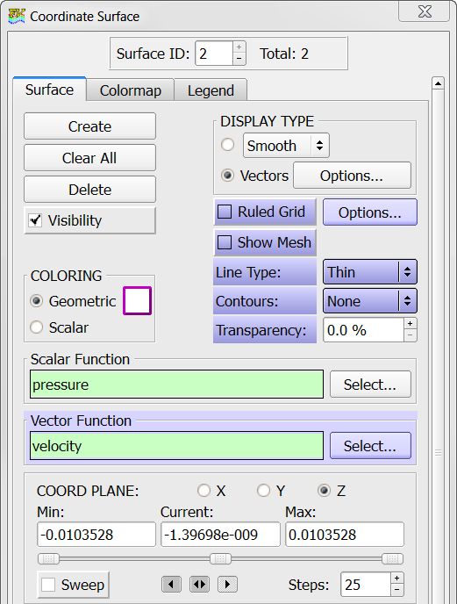Select the Scalar coloring radio button
This screenshot has height=604, width=457.
coord(37,327)
